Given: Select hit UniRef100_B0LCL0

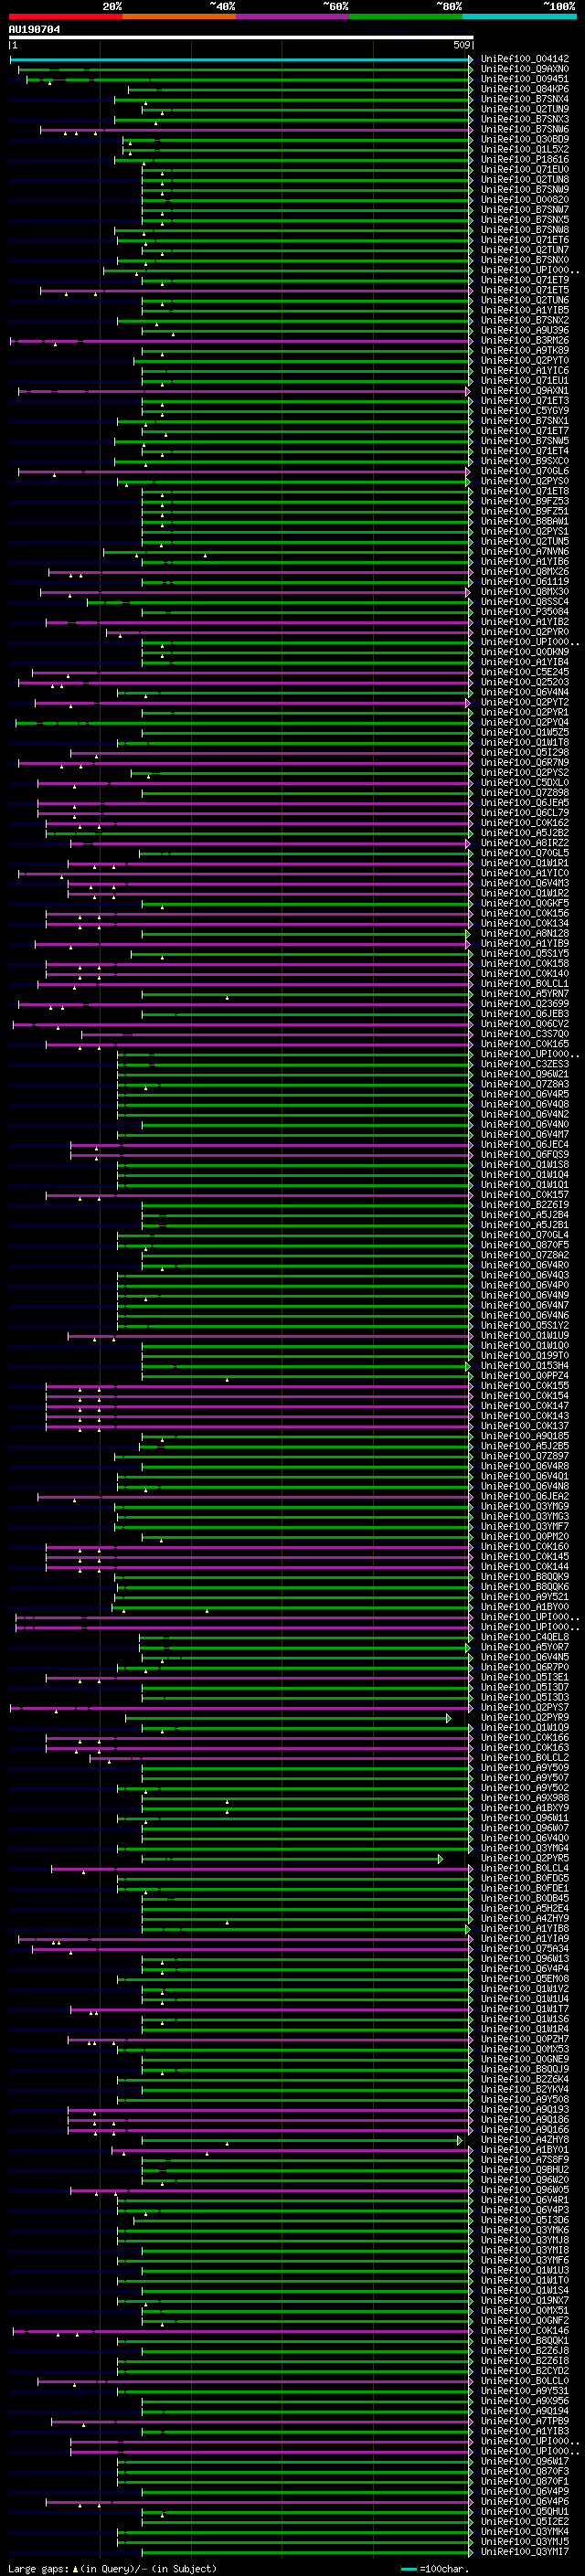Looking at the screenshot, I should (x=525, y=2380).
